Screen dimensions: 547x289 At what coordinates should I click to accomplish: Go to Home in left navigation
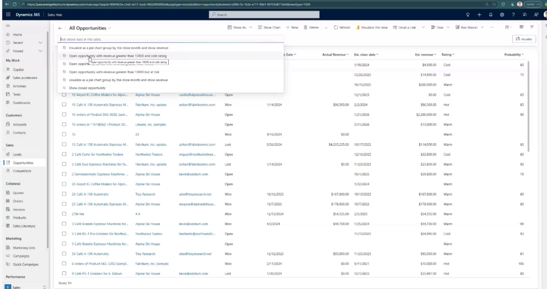pyautogui.click(x=17, y=35)
